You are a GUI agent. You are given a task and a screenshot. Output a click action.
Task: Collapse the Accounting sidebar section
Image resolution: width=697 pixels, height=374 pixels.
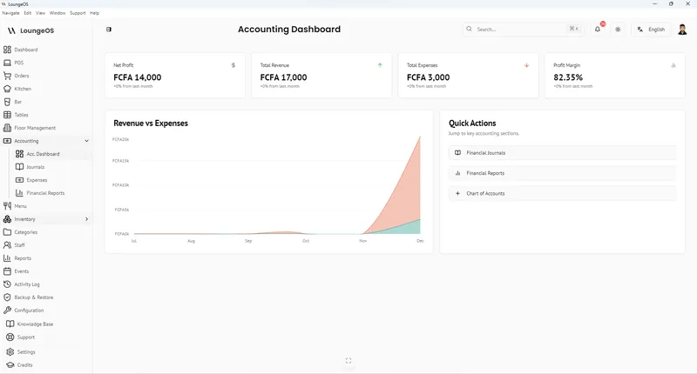coord(86,141)
